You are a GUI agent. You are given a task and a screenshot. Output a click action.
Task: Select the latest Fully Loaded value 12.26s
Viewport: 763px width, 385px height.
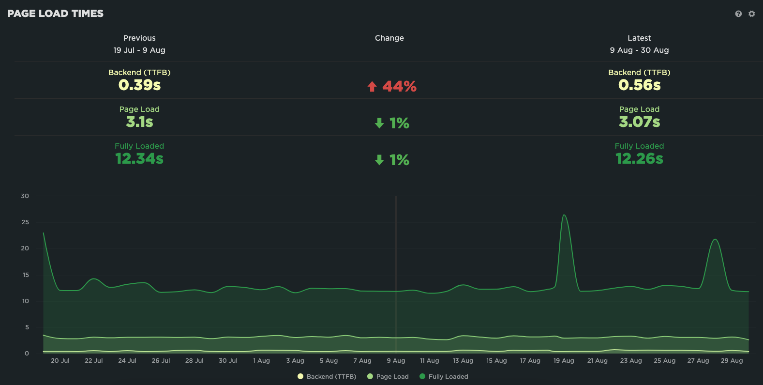pyautogui.click(x=639, y=159)
